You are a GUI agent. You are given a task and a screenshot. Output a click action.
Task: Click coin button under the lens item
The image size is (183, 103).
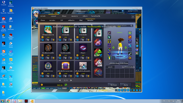click(88, 76)
